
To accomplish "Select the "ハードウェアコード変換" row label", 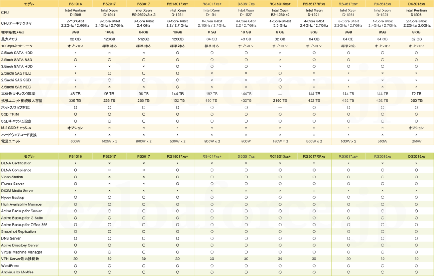I will pyautogui.click(x=19, y=135).
